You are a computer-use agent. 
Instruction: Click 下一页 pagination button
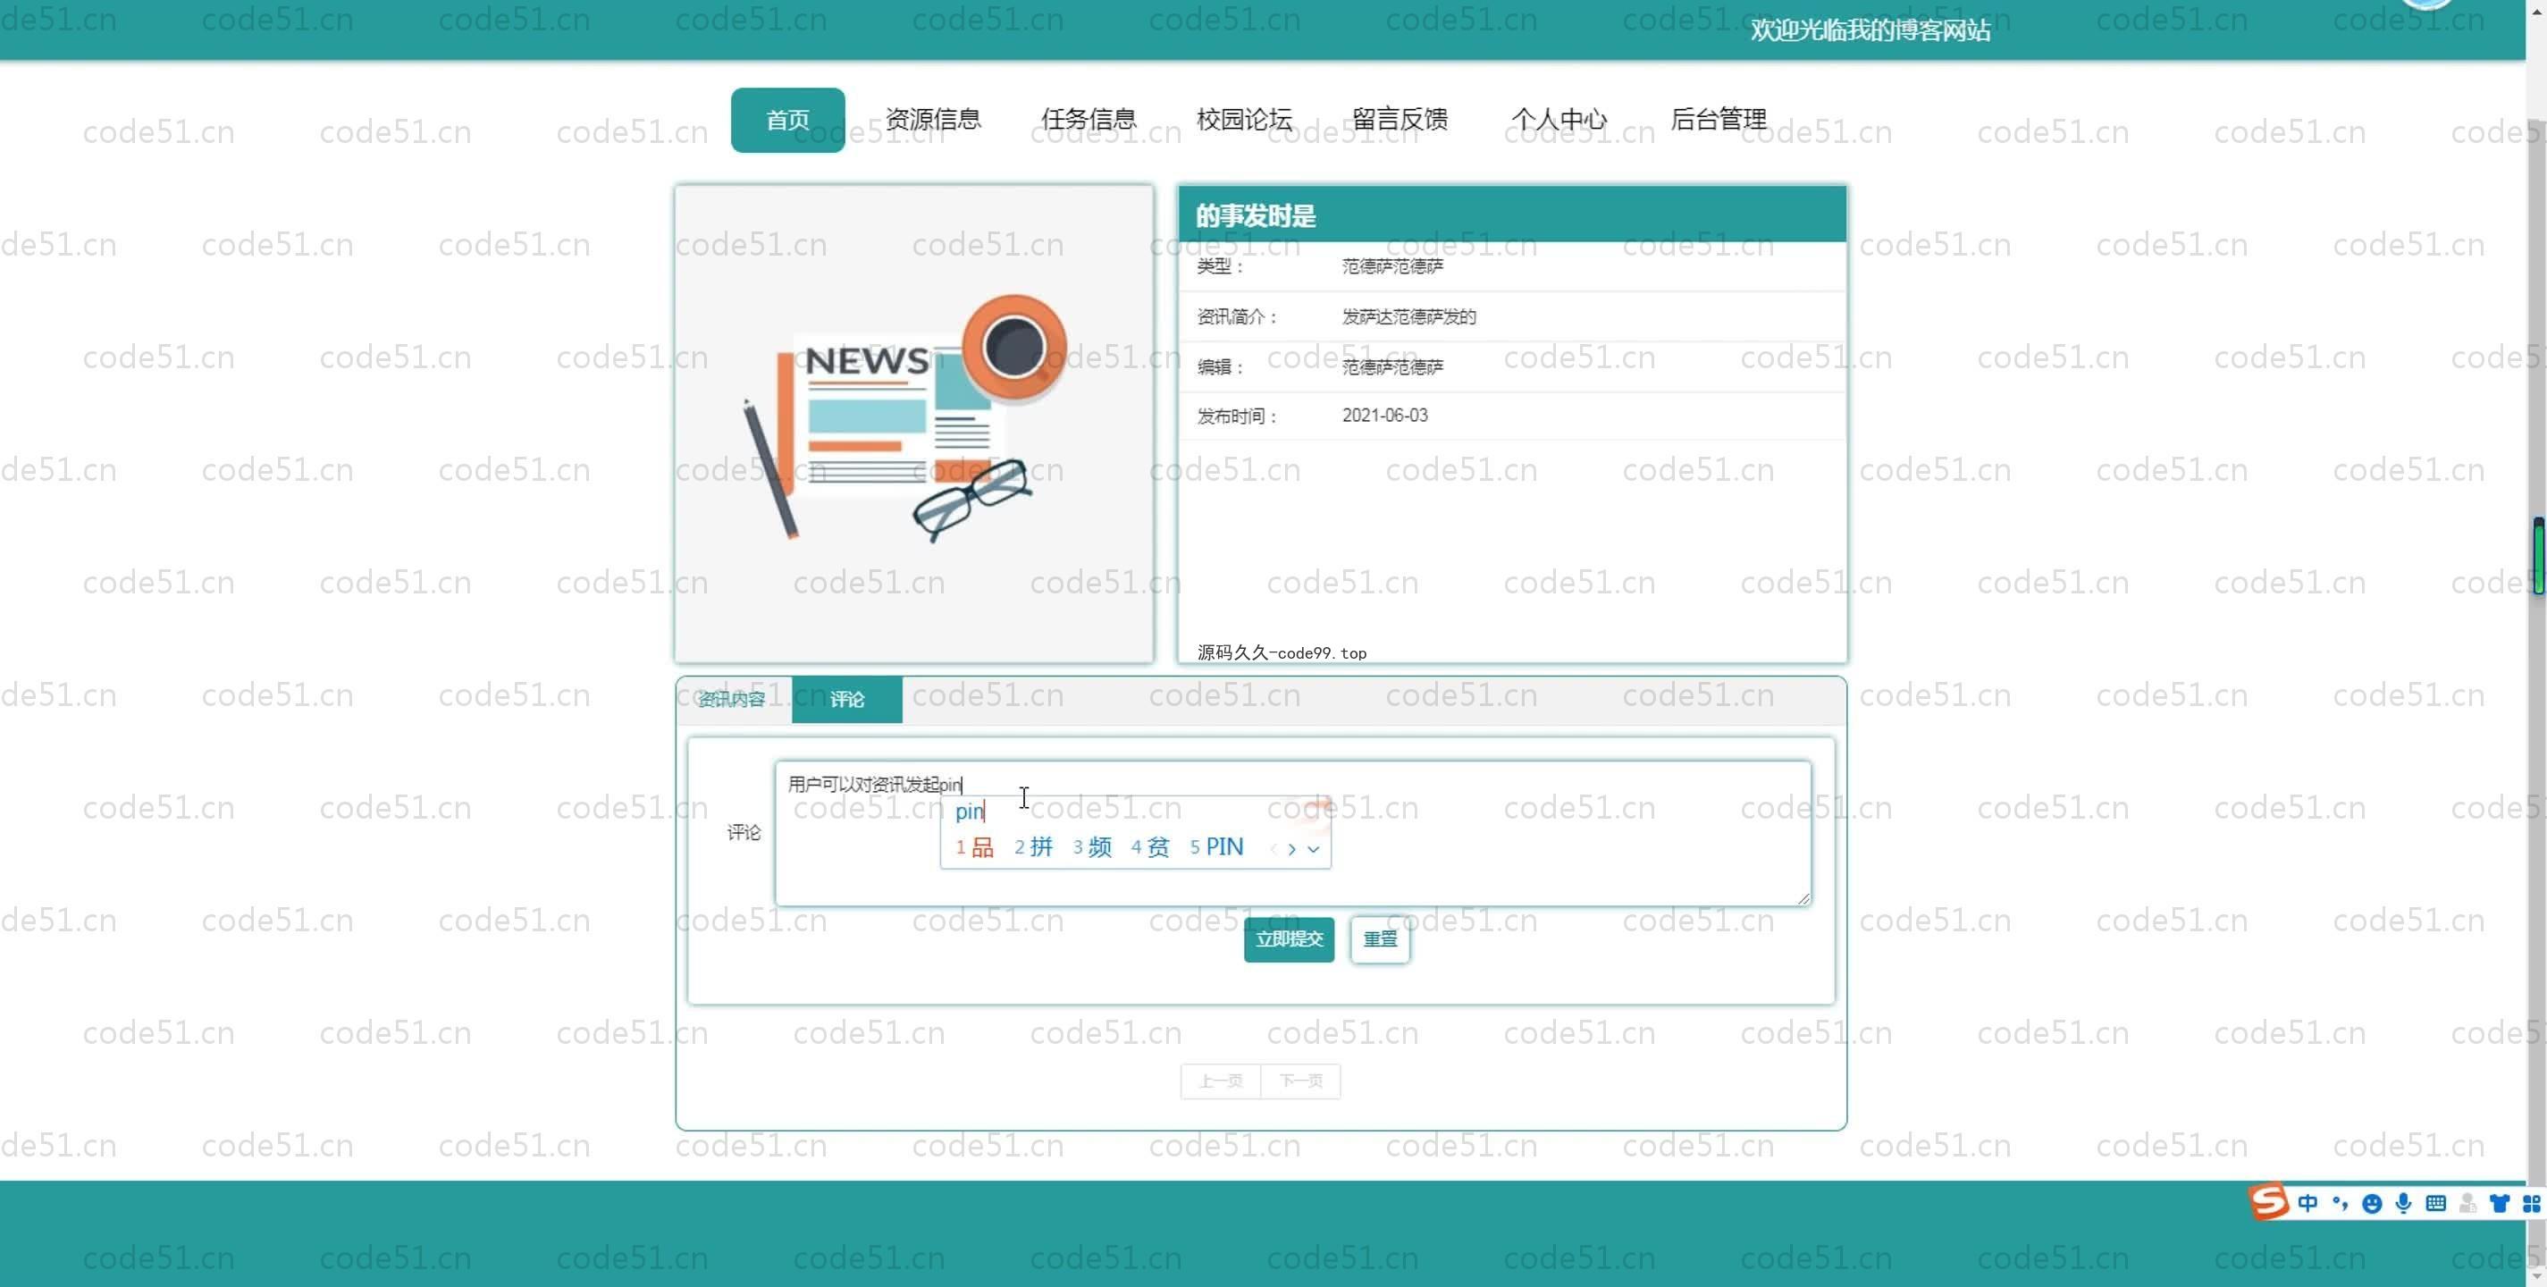coord(1300,1081)
